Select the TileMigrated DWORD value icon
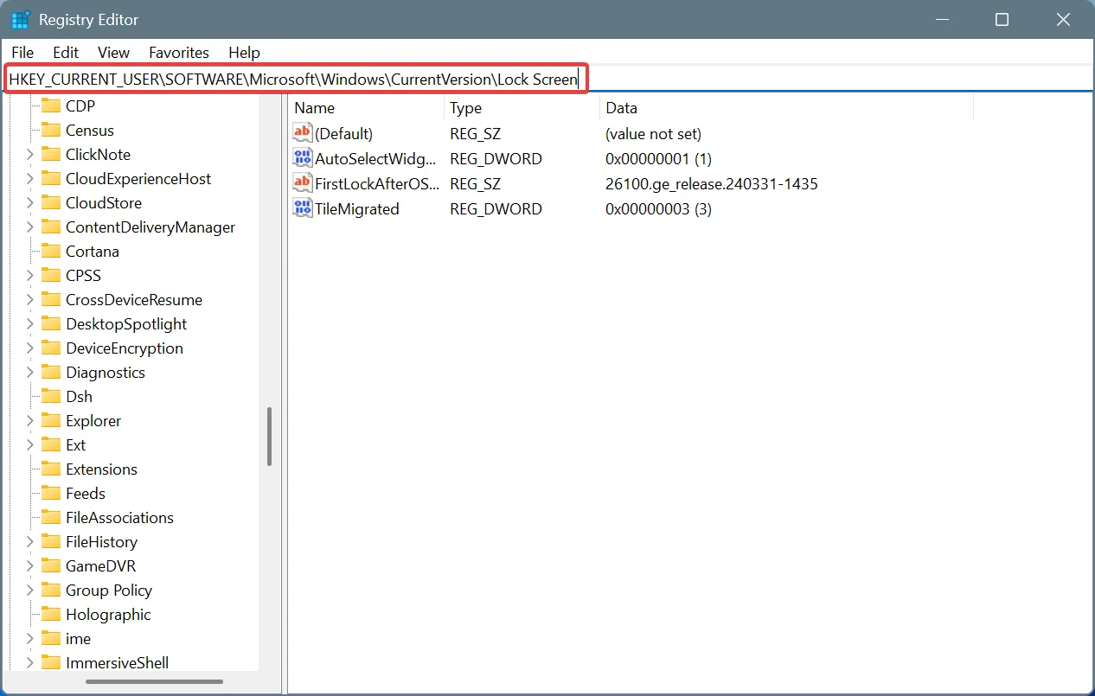This screenshot has height=696, width=1095. click(302, 208)
